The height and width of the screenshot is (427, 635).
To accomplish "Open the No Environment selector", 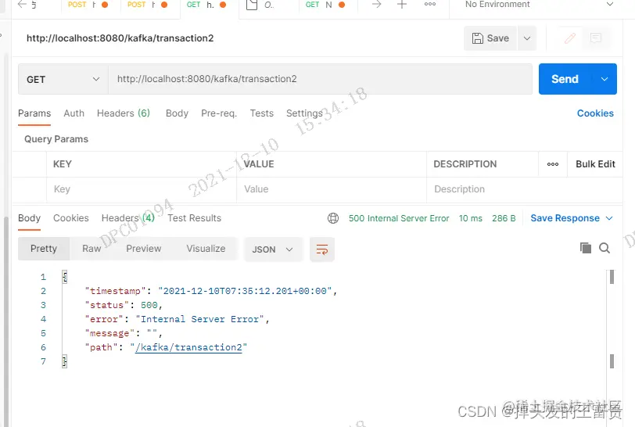I will [x=539, y=5].
